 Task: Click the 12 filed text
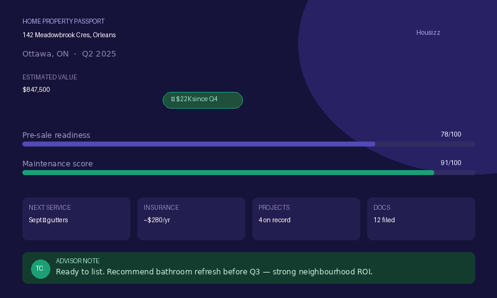[x=384, y=220]
